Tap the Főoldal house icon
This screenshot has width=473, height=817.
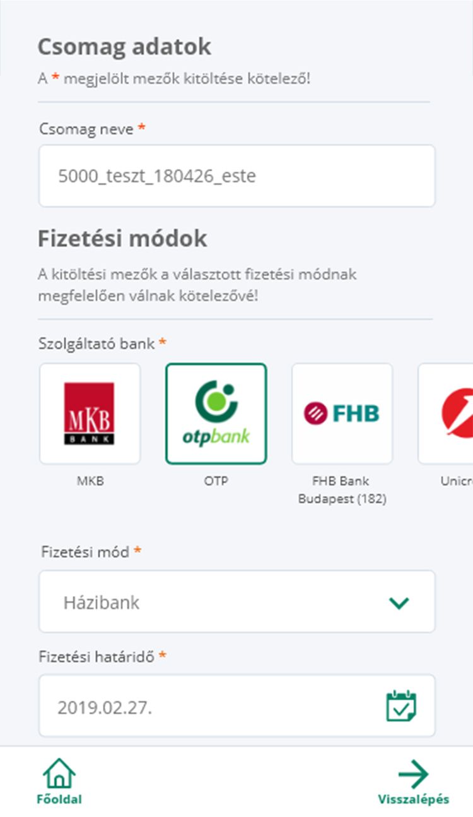pos(59,773)
